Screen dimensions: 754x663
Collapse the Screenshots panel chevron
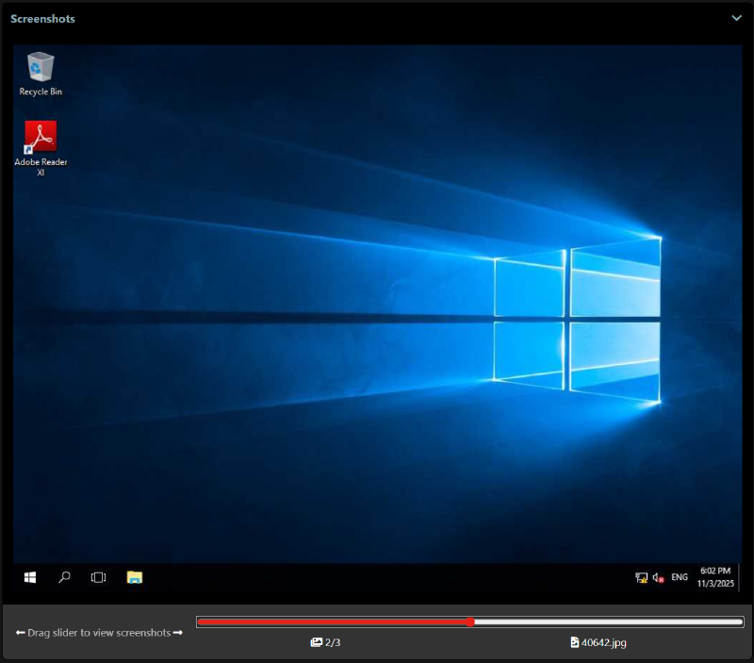pyautogui.click(x=736, y=18)
